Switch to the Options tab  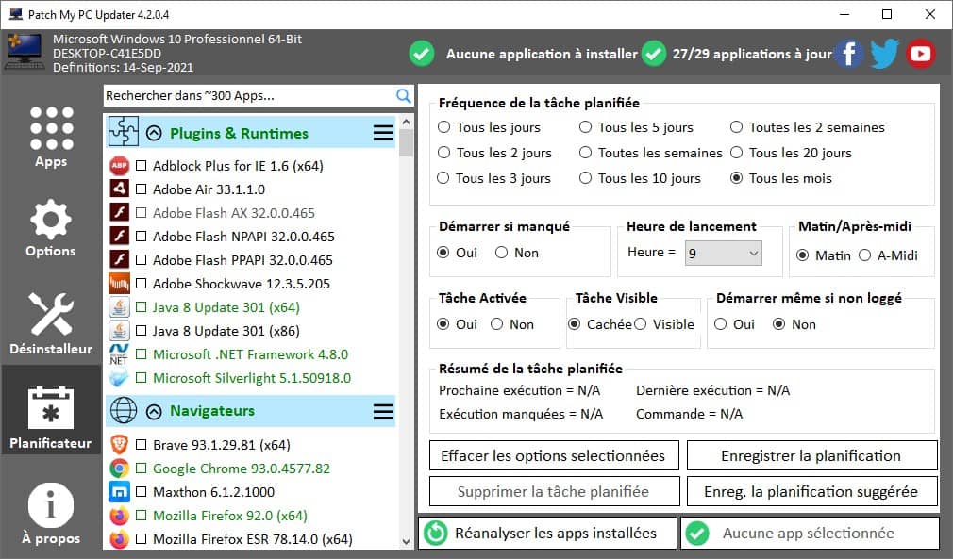click(x=51, y=228)
